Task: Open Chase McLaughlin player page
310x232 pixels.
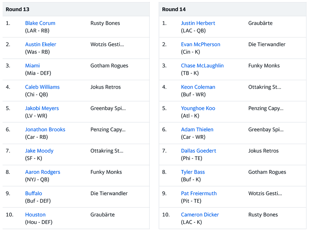Action: click(x=202, y=66)
